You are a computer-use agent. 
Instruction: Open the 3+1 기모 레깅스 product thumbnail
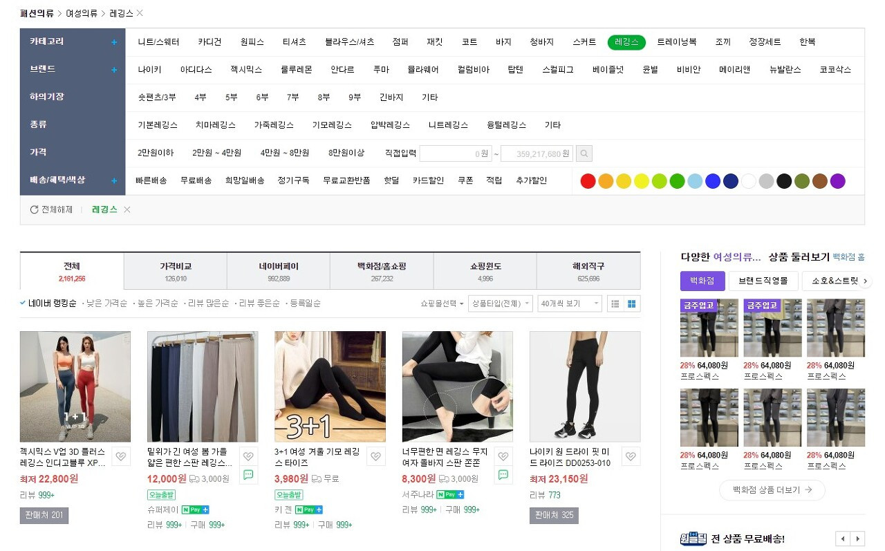[x=330, y=386]
